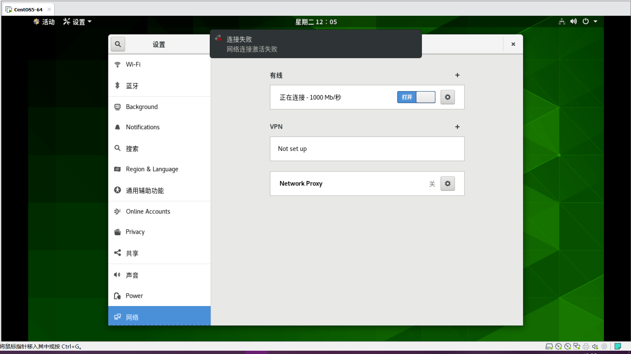This screenshot has width=631, height=354.
Task: Open the Privacy settings panel
Action: [159, 232]
